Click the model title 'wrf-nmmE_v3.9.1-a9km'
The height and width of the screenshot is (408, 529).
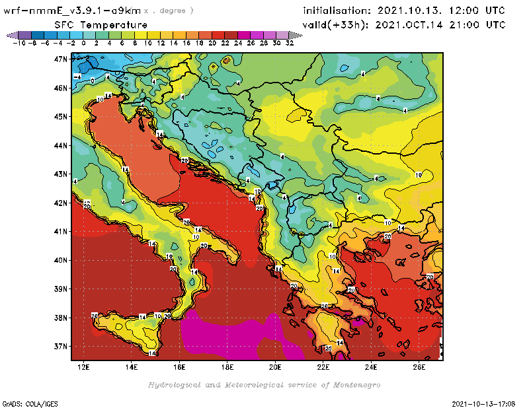click(72, 11)
